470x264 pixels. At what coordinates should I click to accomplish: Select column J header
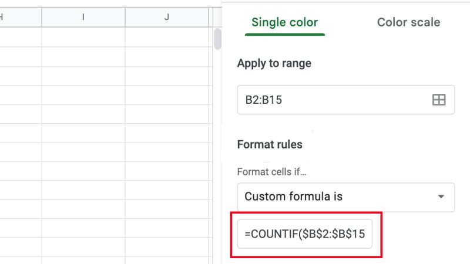click(x=167, y=17)
